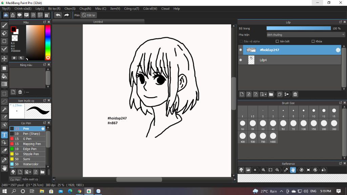347x195 pixels.
Task: Enable the Xén bớt checkbox
Action: pos(277,41)
